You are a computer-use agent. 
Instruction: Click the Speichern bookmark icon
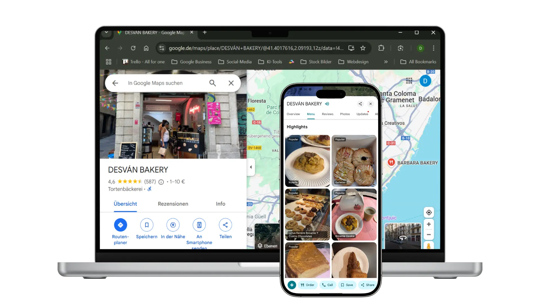click(x=147, y=225)
